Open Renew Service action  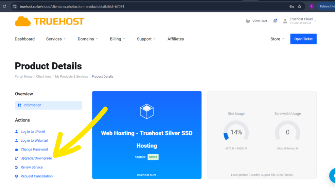click(32, 167)
